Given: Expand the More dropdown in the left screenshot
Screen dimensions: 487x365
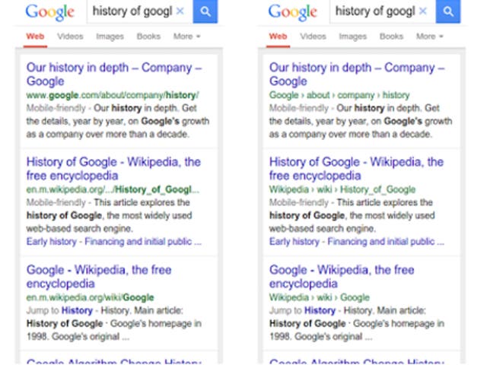Looking at the screenshot, I should tap(186, 36).
